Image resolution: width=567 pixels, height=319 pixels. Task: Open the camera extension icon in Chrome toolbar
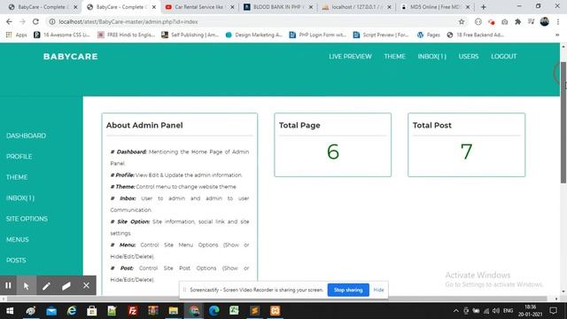point(504,22)
